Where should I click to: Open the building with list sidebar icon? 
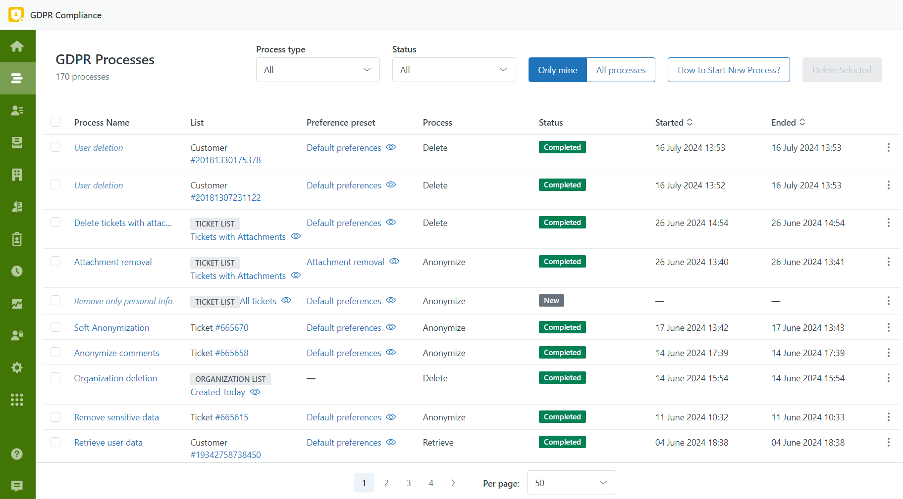pos(17,207)
